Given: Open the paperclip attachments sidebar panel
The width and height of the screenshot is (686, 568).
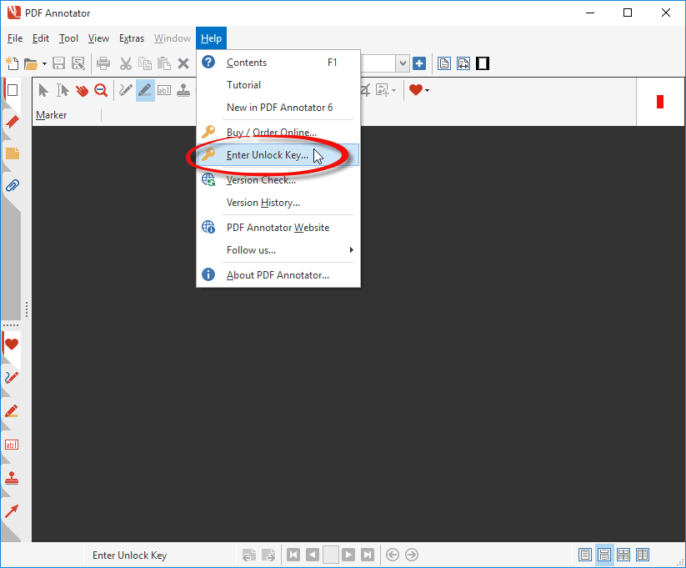Looking at the screenshot, I should (x=12, y=185).
